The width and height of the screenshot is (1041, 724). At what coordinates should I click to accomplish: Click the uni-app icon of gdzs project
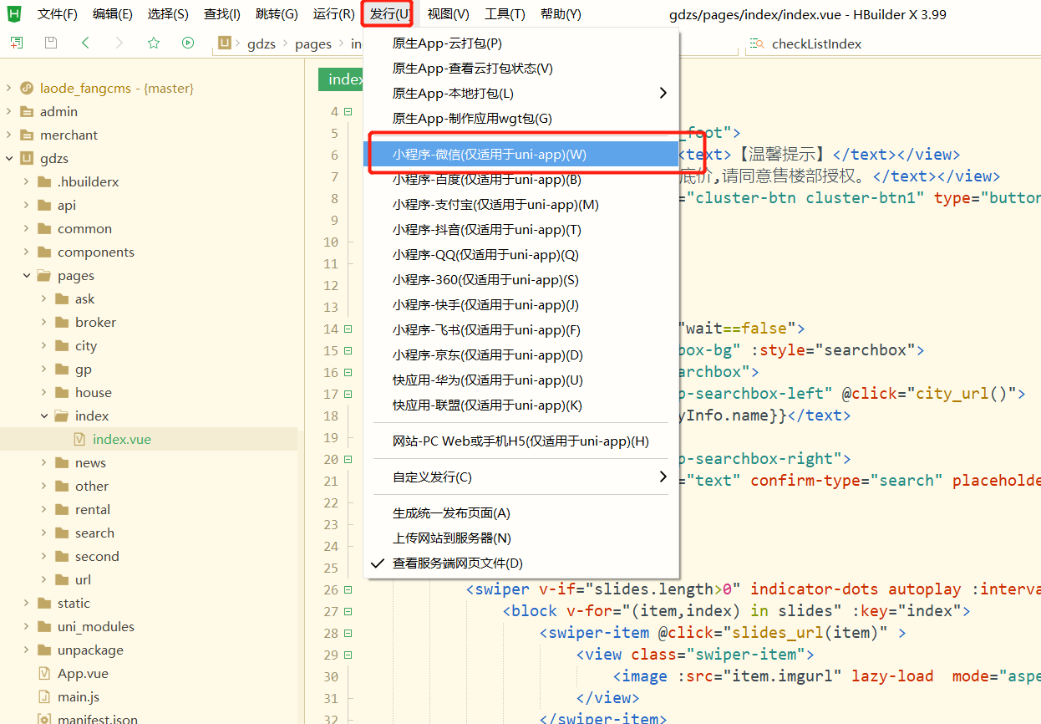pyautogui.click(x=26, y=158)
